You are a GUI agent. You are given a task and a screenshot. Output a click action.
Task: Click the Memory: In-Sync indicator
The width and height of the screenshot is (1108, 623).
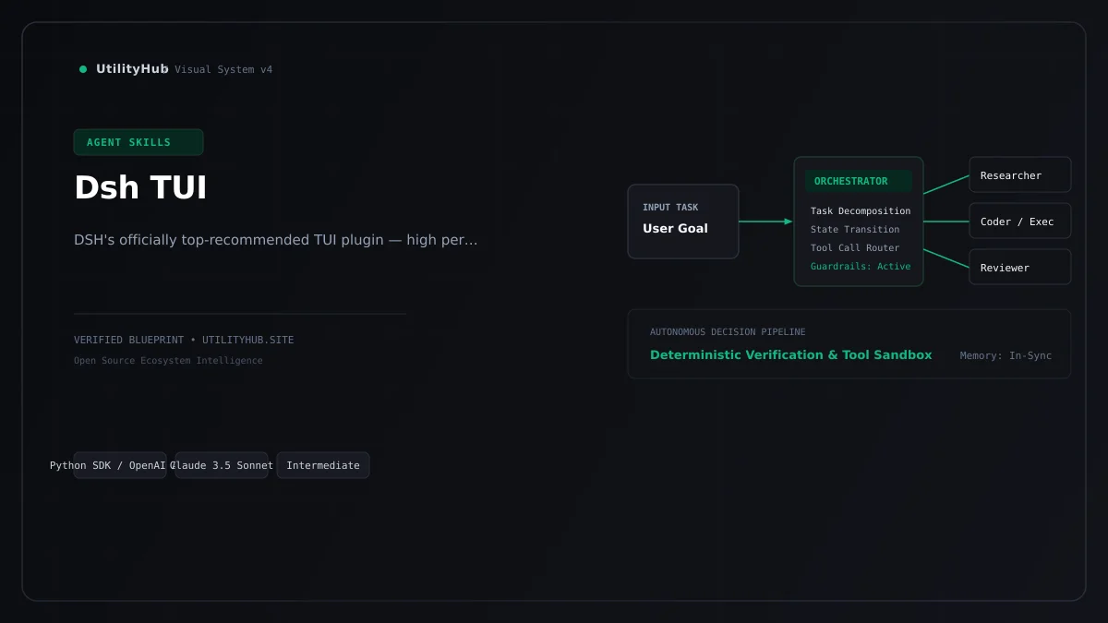pos(1006,356)
